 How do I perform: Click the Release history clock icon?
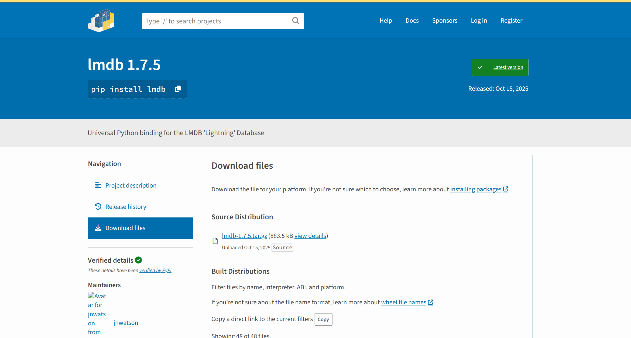[x=98, y=207]
